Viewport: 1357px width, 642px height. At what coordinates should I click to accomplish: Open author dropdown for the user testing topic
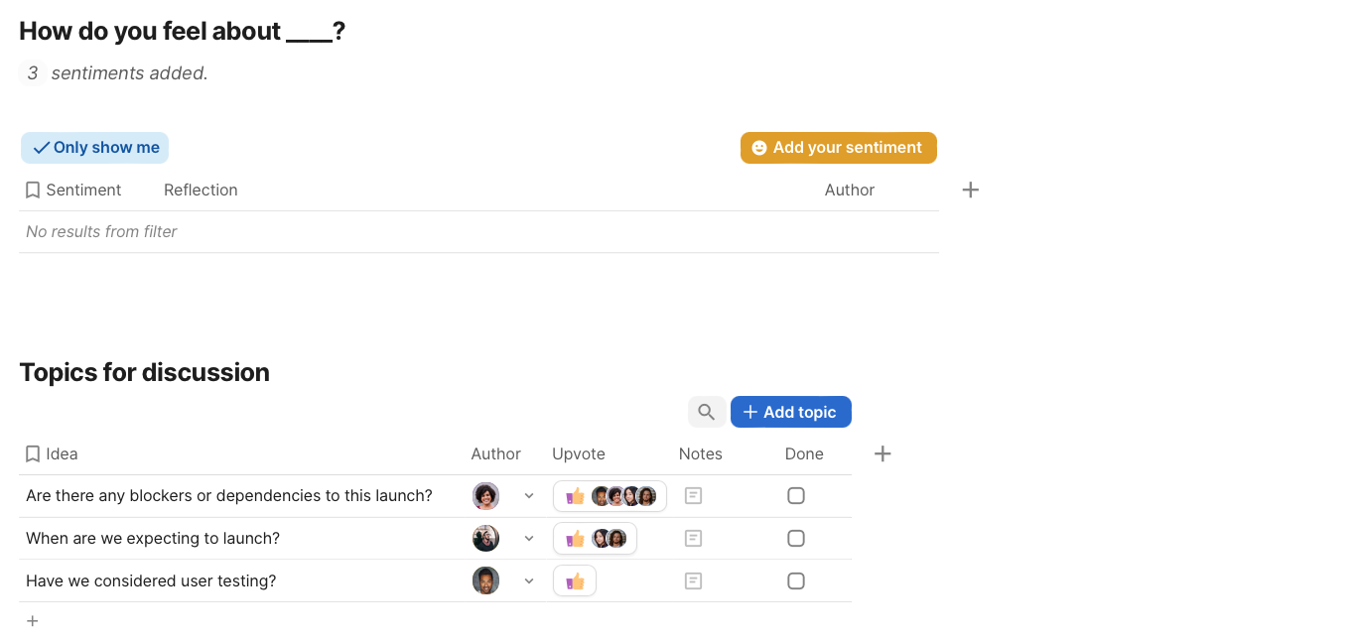[x=529, y=580]
